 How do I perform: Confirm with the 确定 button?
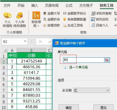(69, 107)
